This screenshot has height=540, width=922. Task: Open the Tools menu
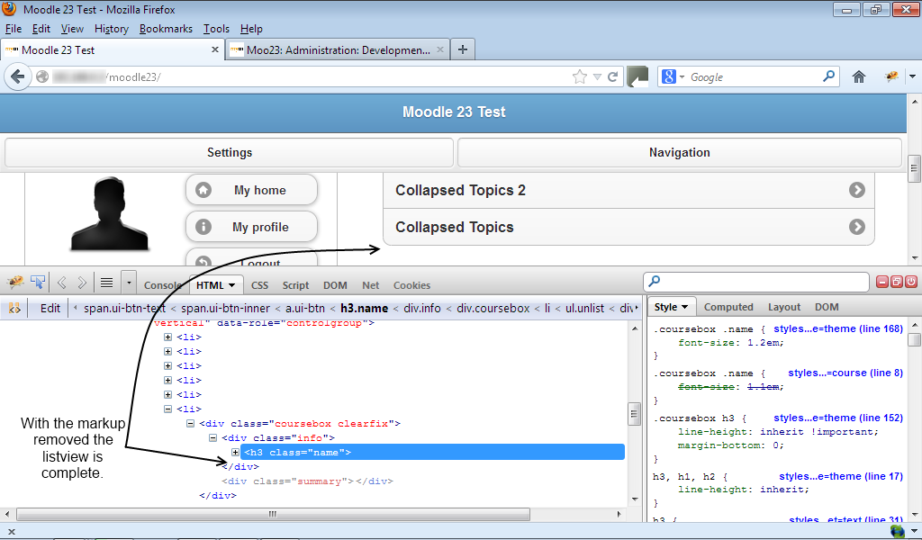pos(216,29)
